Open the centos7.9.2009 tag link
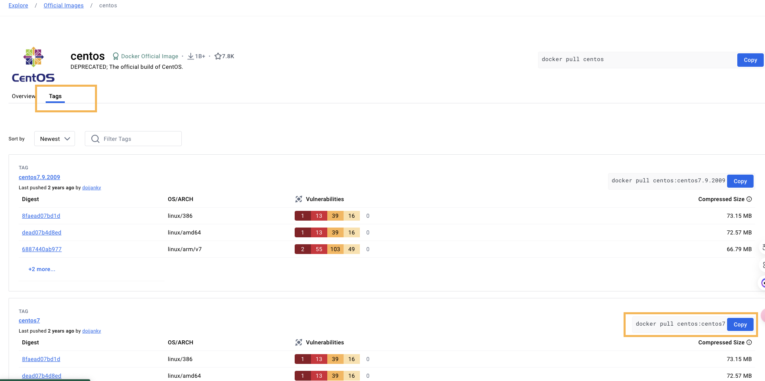Viewport: 765px width, 381px height. (39, 177)
